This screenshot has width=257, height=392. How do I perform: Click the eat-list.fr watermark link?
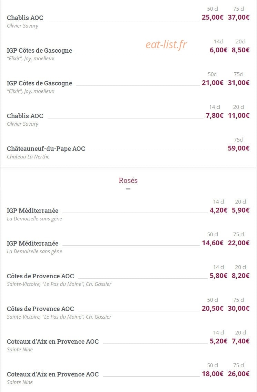[166, 45]
